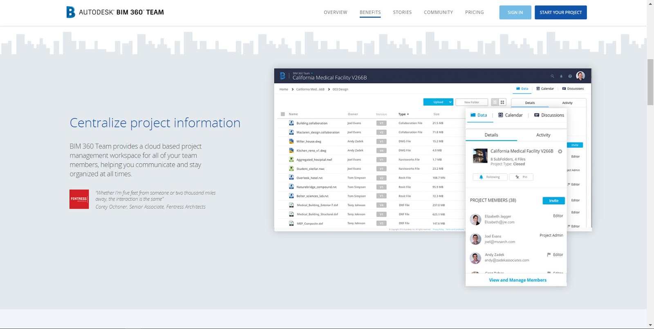Click the help question mark icon
Viewport: 654px width, 329px height.
(x=570, y=76)
